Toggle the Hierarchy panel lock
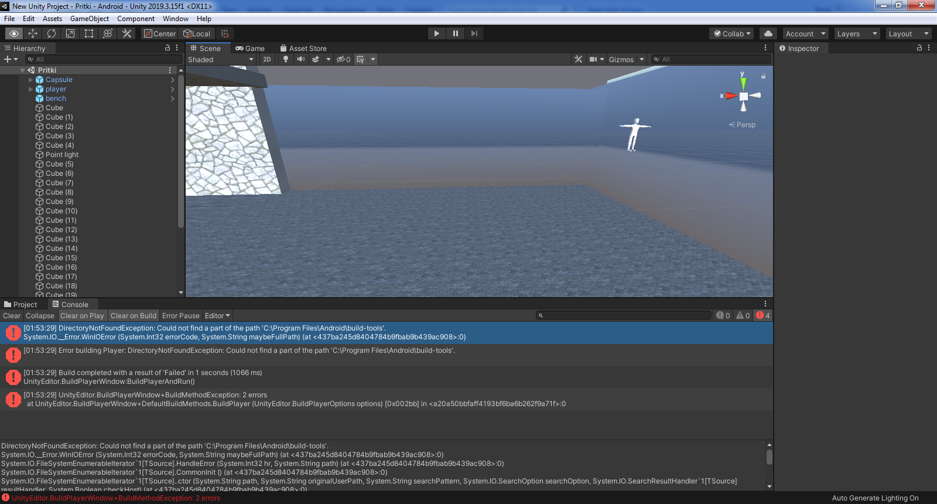Viewport: 937px width, 504px height. (167, 48)
